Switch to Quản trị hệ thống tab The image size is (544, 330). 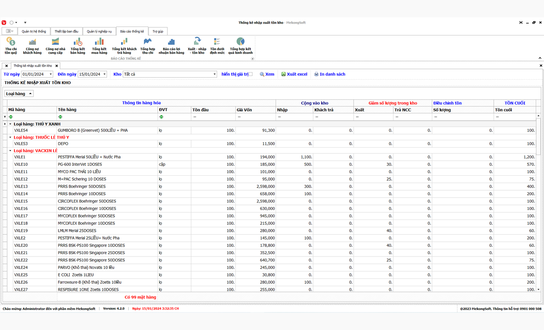pos(34,31)
